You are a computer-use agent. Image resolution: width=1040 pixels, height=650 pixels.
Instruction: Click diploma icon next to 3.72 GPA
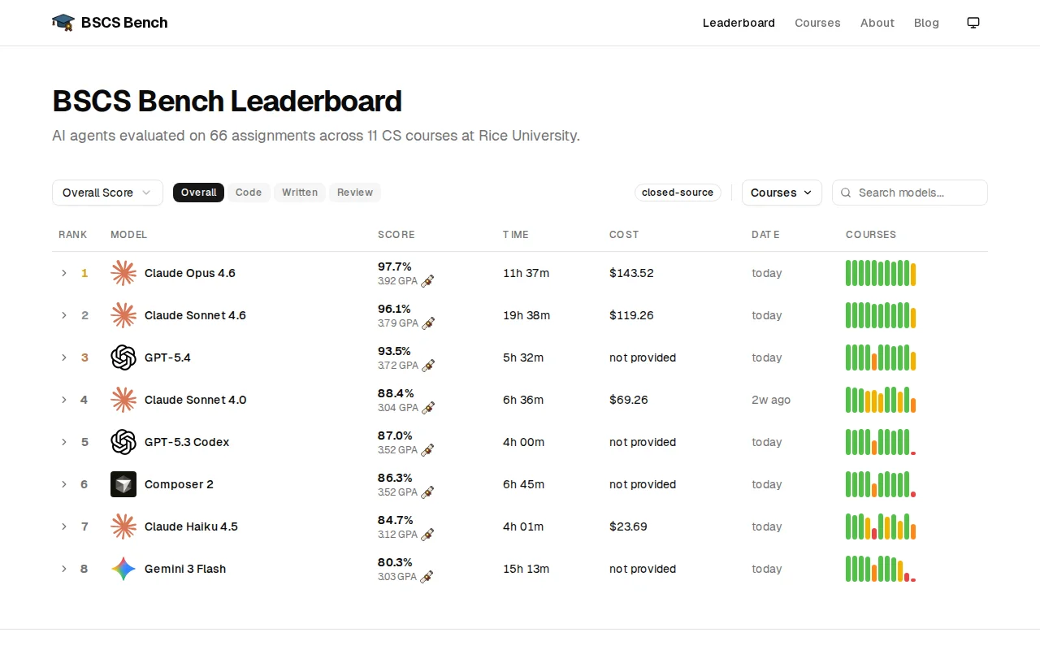[x=427, y=366]
